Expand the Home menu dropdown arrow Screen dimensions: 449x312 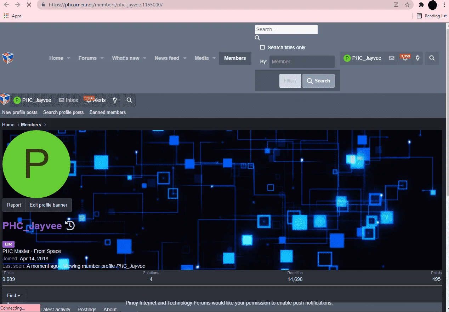[x=68, y=58]
